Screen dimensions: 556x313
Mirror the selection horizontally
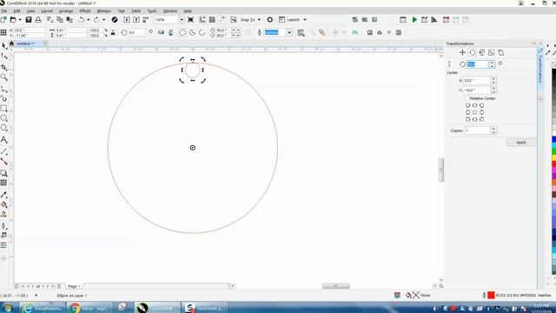click(161, 33)
